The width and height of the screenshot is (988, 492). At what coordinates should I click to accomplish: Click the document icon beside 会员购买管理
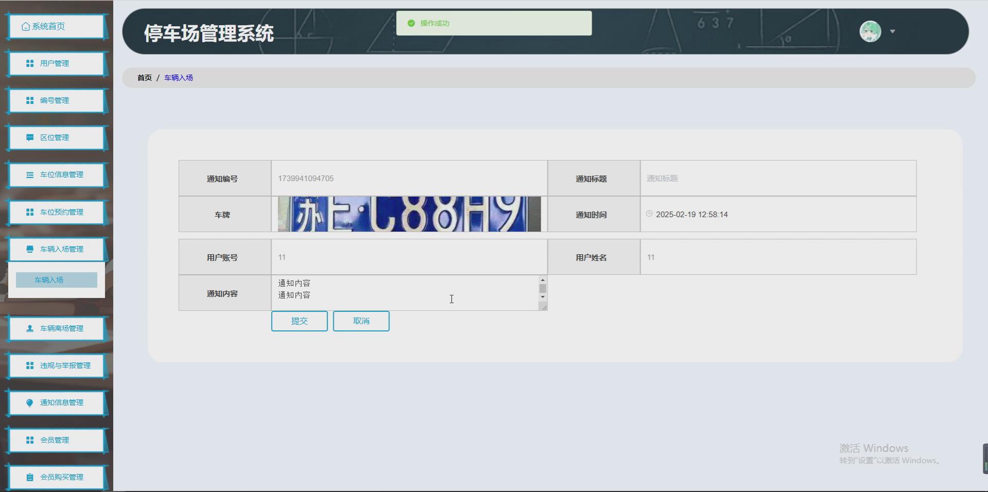point(29,477)
